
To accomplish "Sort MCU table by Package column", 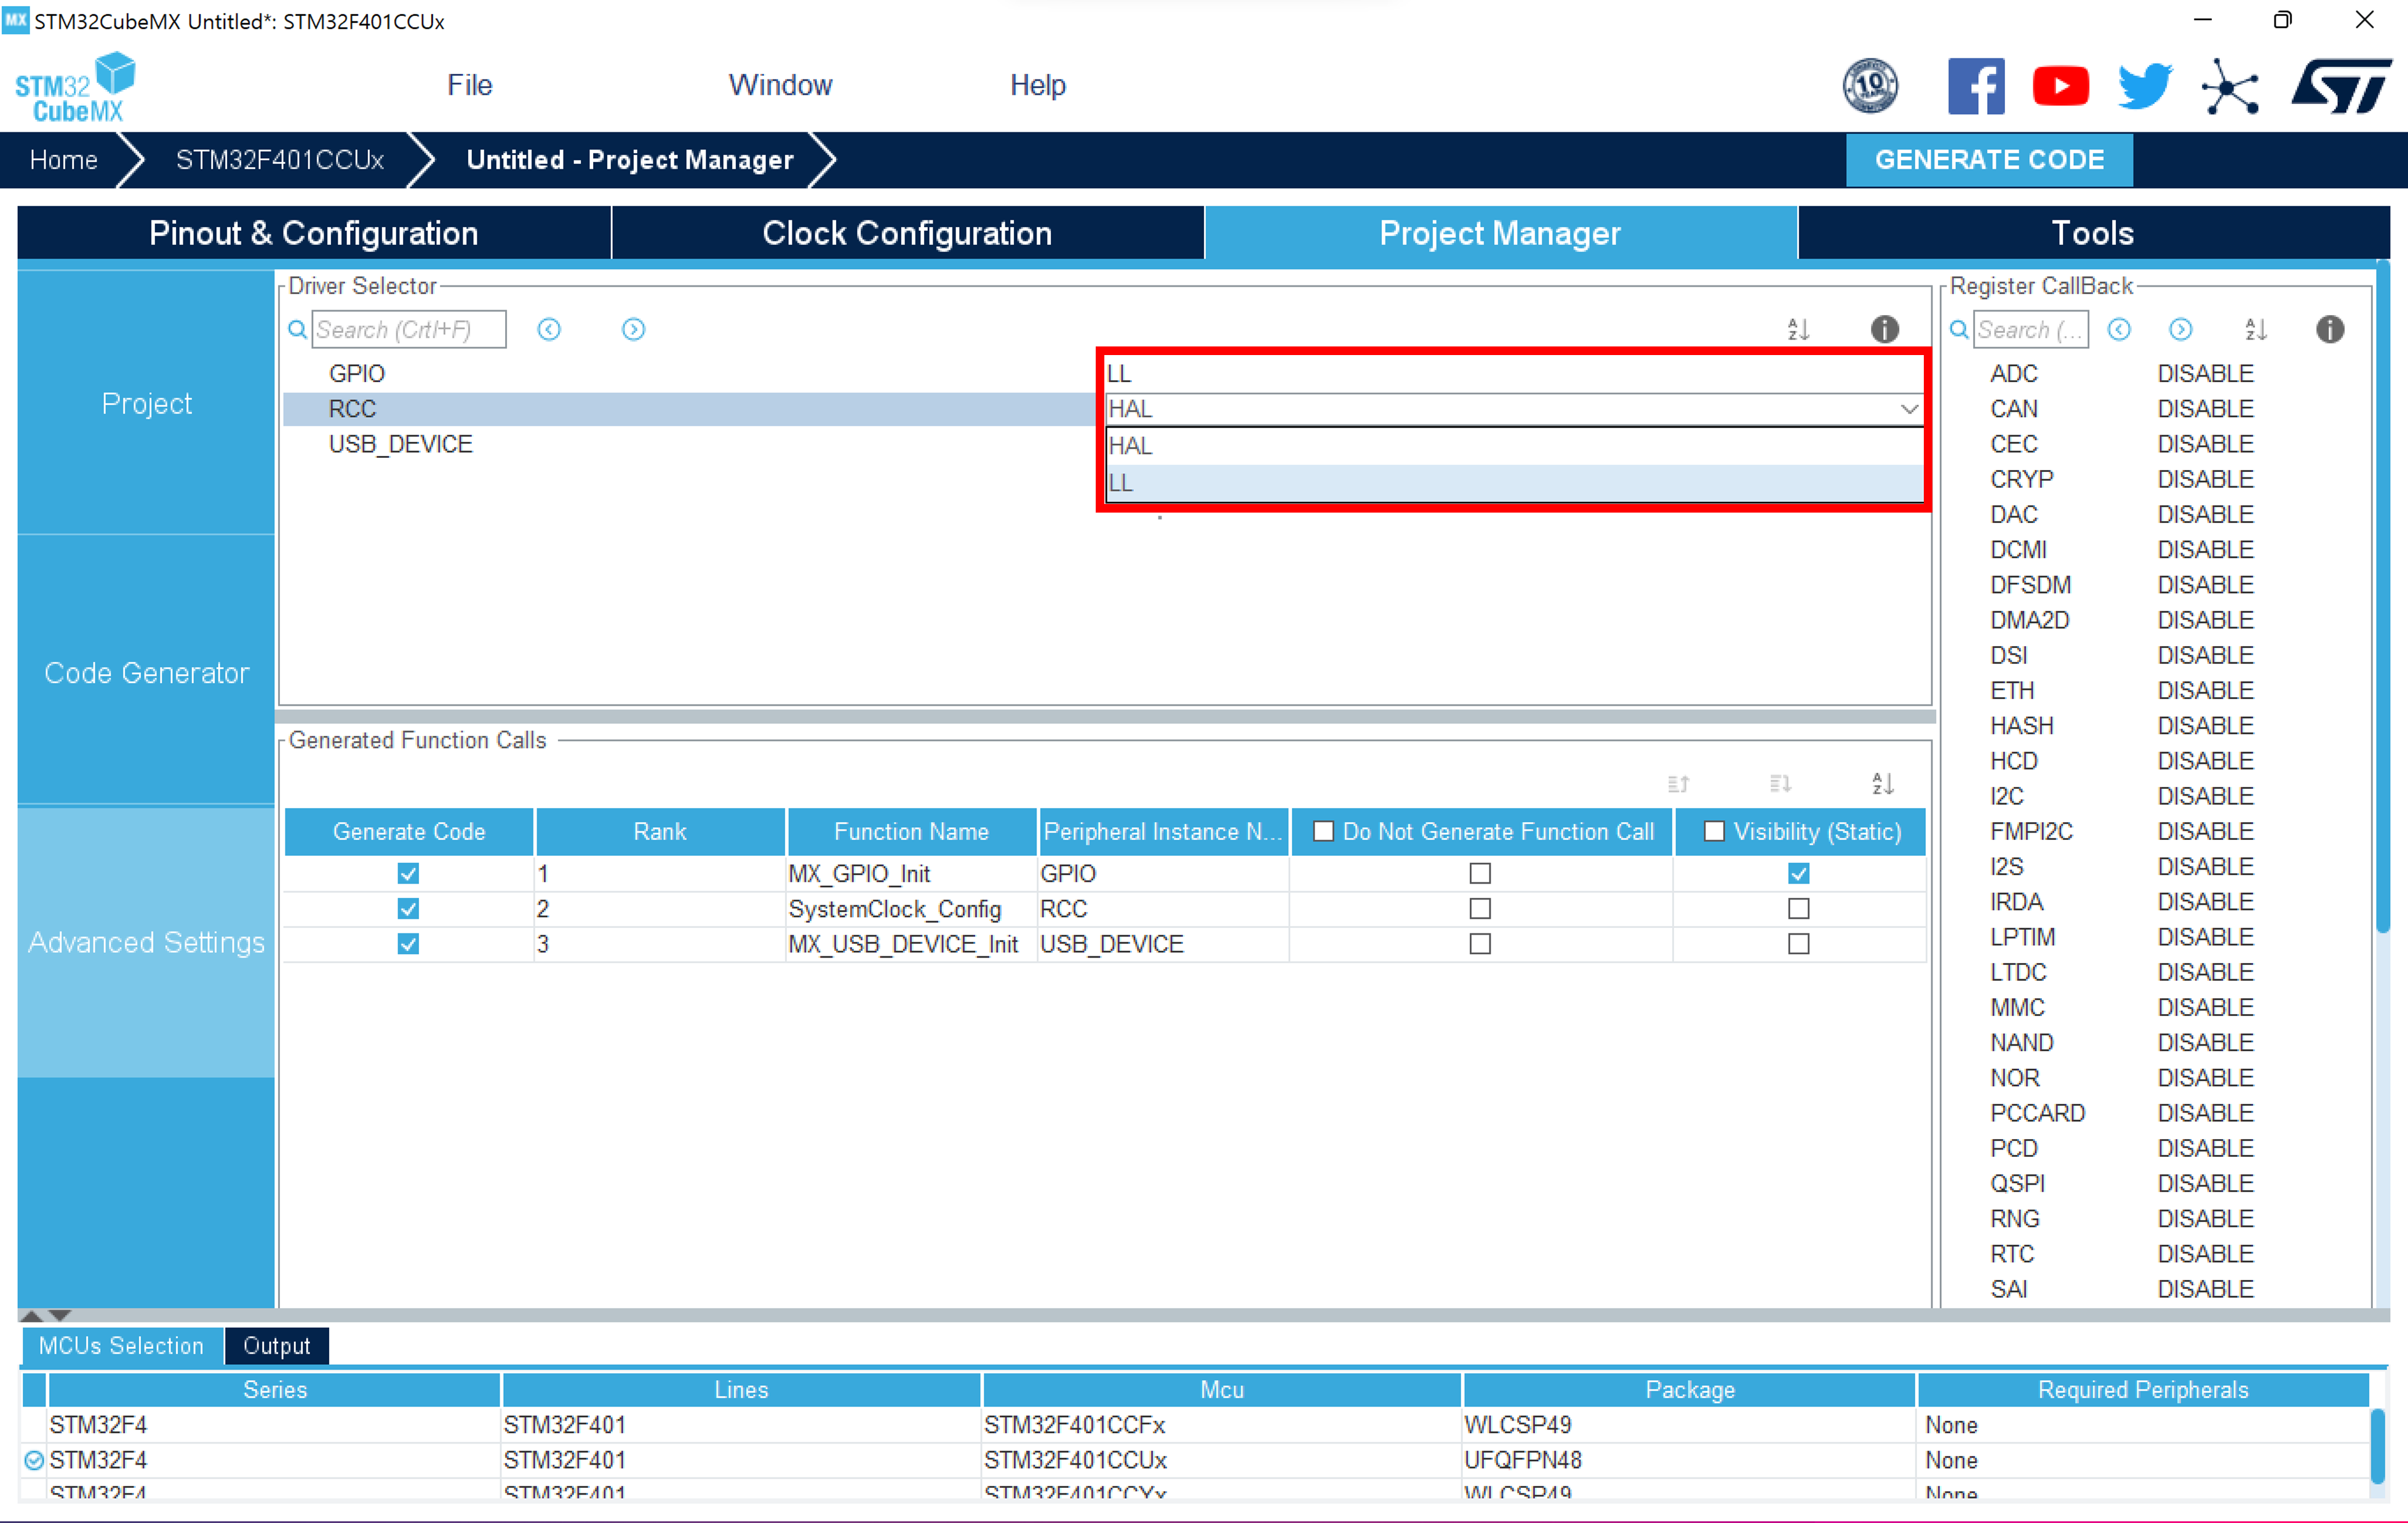I will pos(1689,1389).
